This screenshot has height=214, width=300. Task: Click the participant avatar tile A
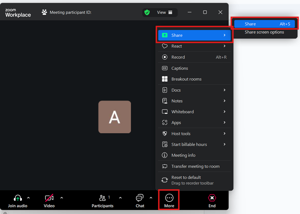click(x=114, y=117)
